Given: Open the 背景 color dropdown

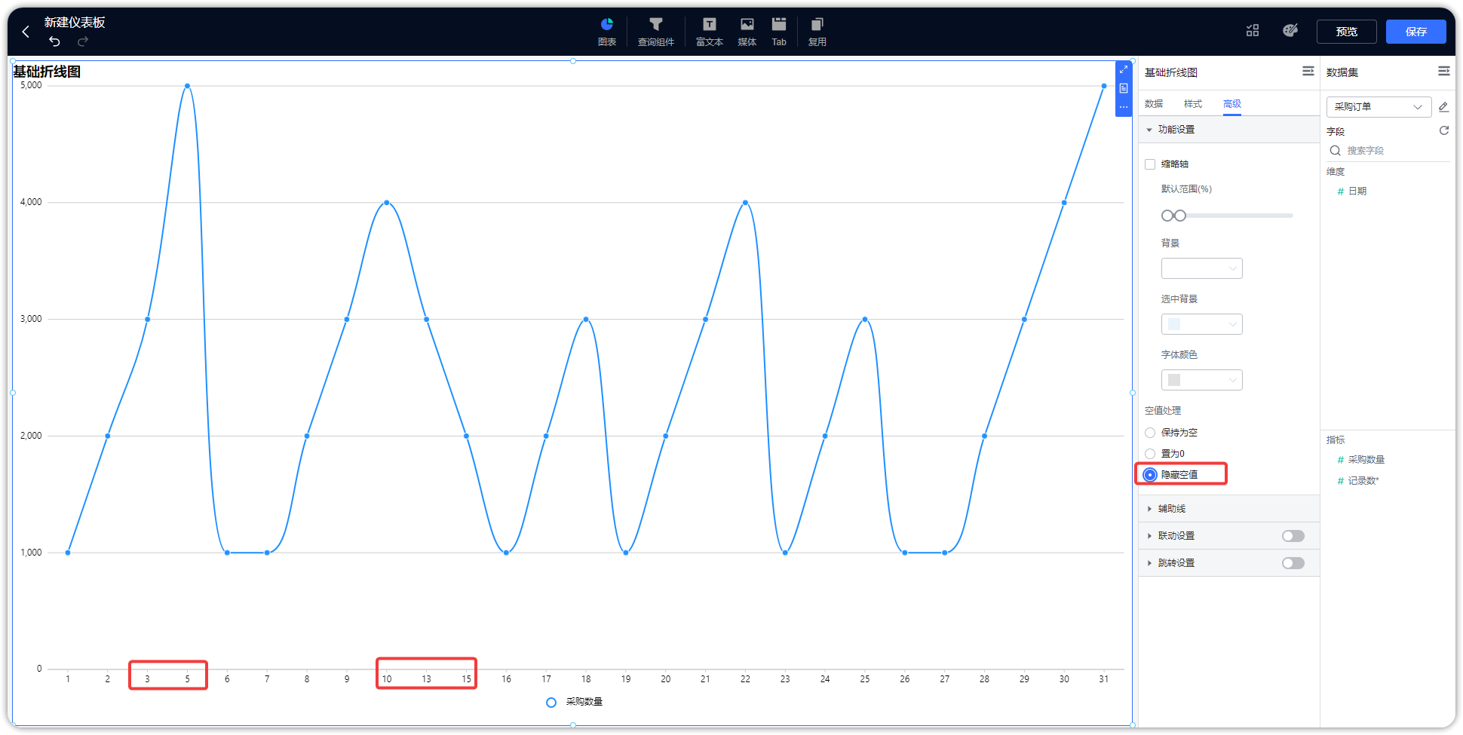Looking at the screenshot, I should point(1201,268).
